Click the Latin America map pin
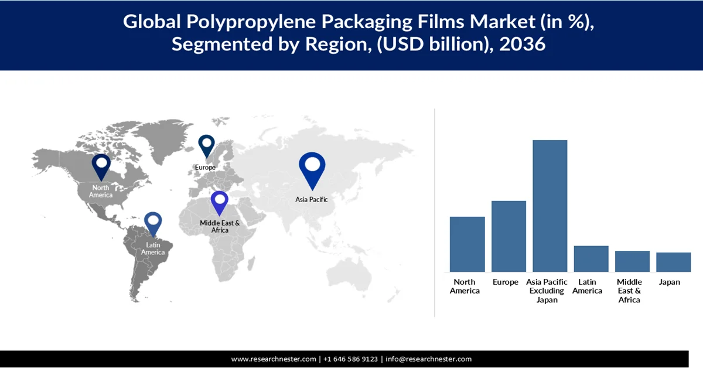The width and height of the screenshot is (703, 368). [153, 224]
